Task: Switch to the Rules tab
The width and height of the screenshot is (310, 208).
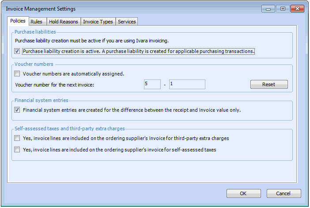Action: pyautogui.click(x=37, y=21)
